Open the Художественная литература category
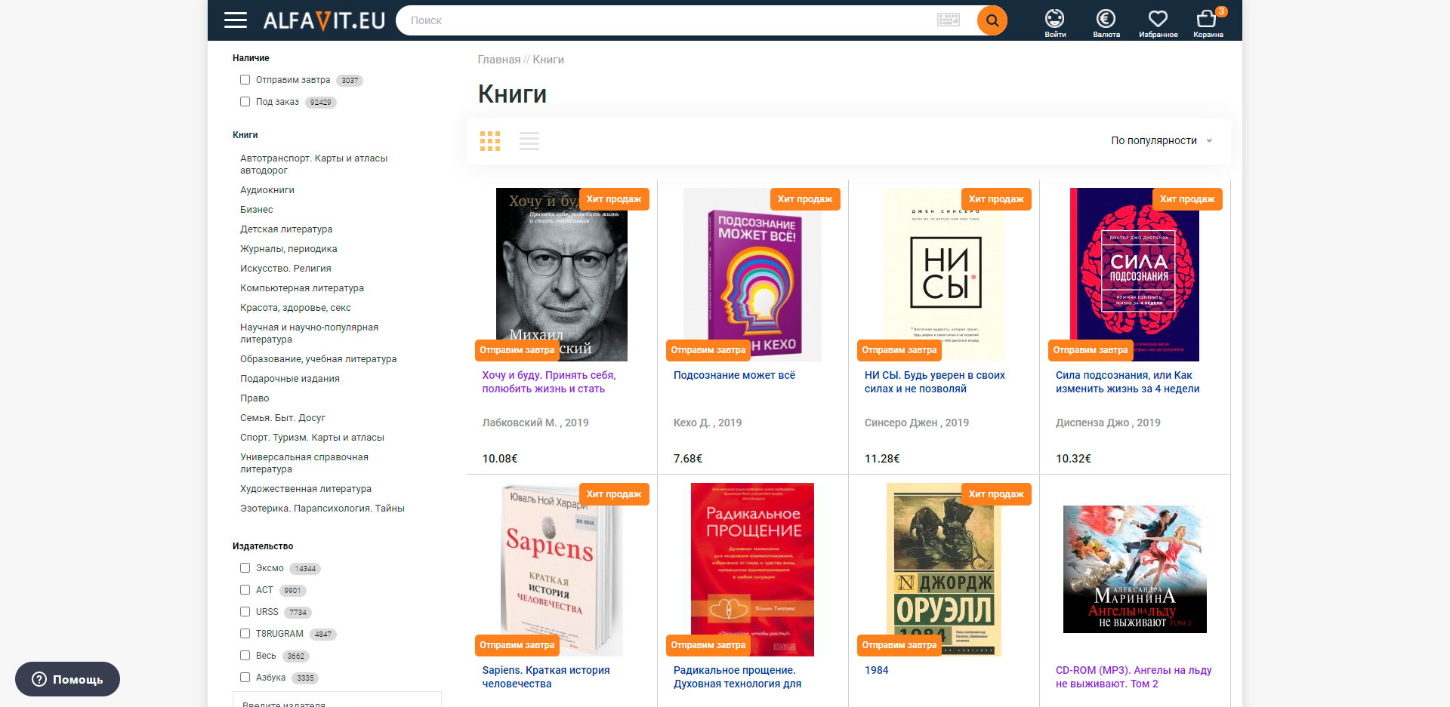Image resolution: width=1450 pixels, height=707 pixels. (306, 489)
